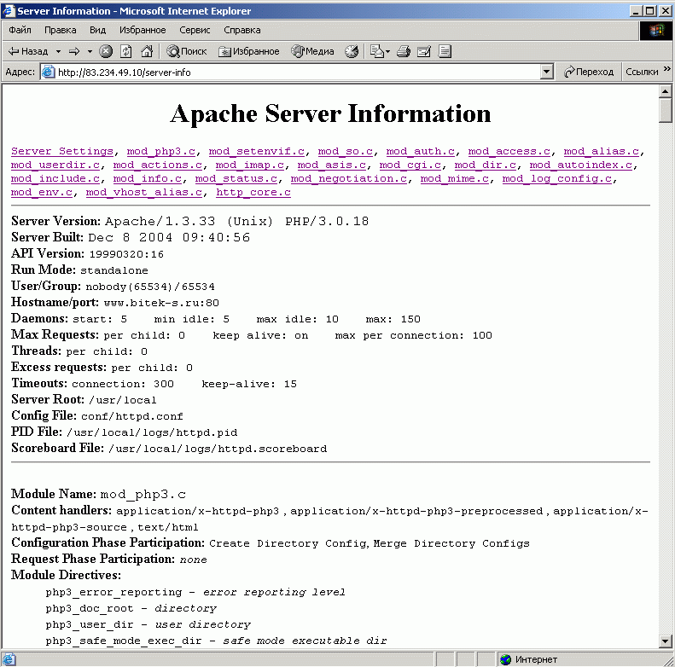Click the php3_safe_mode_exec_dir directive text

tap(124, 641)
